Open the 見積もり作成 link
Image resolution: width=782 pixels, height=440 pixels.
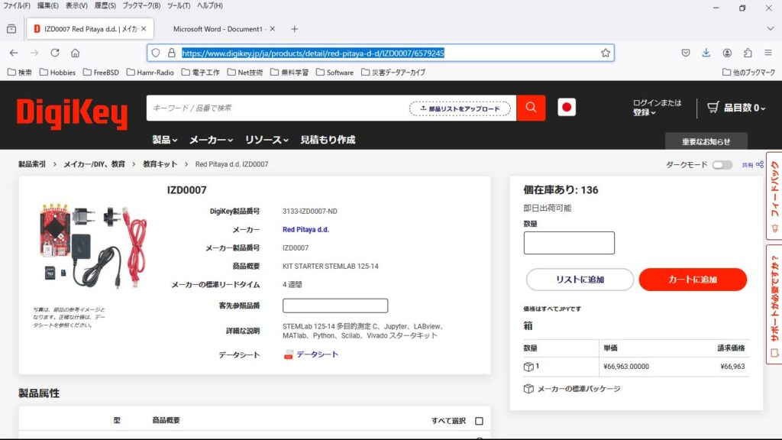tap(328, 140)
